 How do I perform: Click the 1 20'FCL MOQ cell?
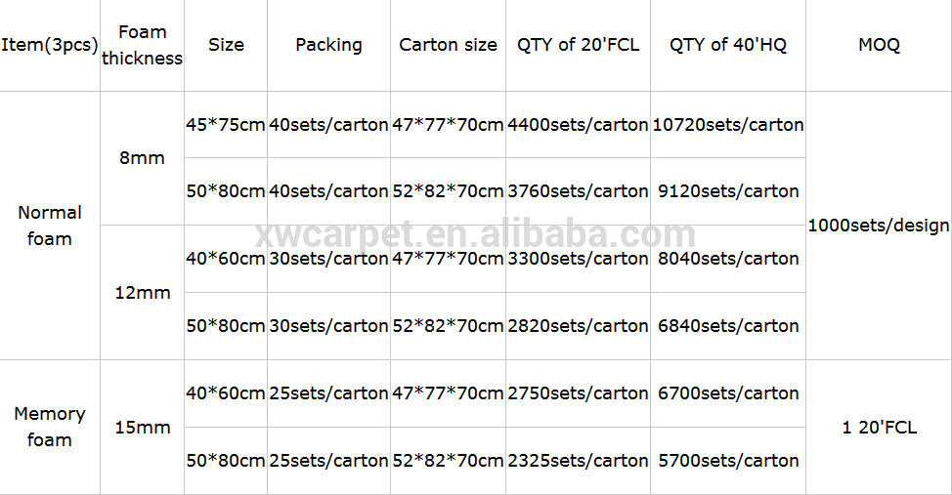(879, 427)
